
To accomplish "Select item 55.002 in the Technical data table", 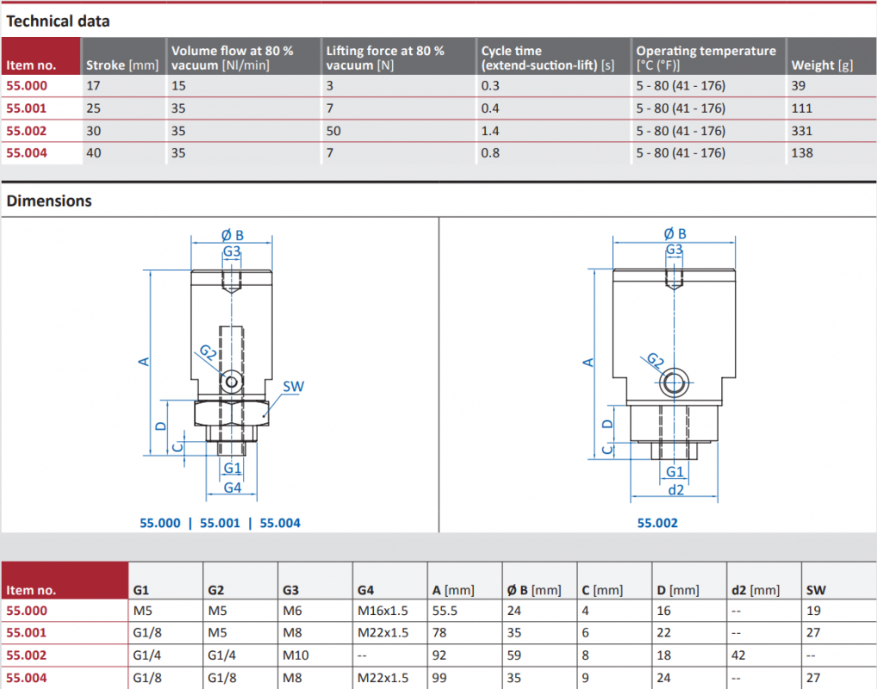I will point(27,131).
